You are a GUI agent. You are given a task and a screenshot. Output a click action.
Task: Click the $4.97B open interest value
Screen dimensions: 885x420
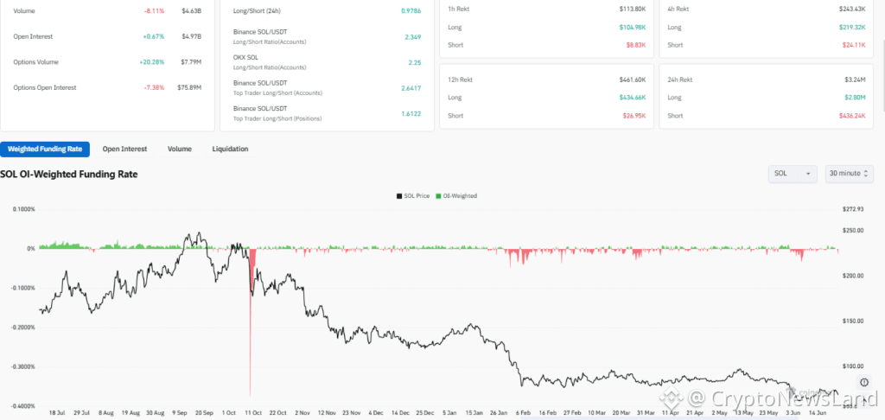[x=191, y=36]
